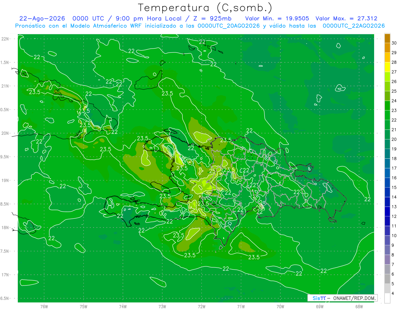Image resolution: width=403 pixels, height=311 pixels.
Task: Click the "27" value on the color scale
Action: point(394,72)
